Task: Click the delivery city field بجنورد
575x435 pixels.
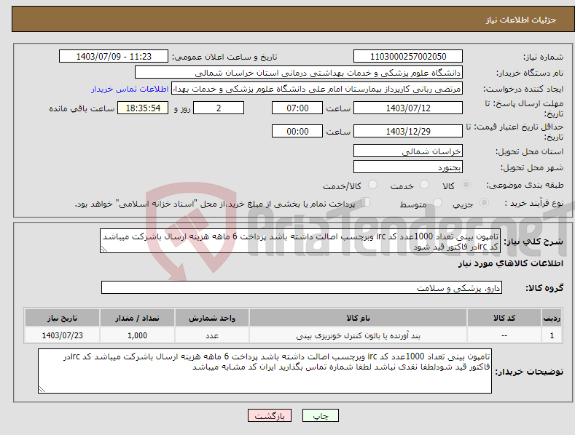Action: point(408,167)
